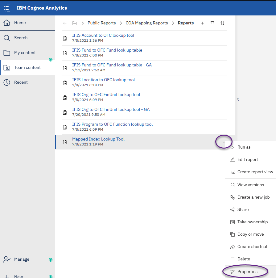Click the Share icon
The image size is (276, 278).
(x=232, y=210)
